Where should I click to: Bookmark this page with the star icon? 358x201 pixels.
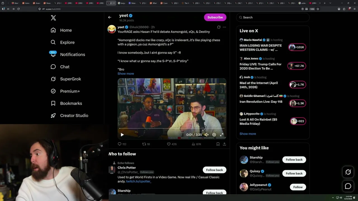click(318, 9)
